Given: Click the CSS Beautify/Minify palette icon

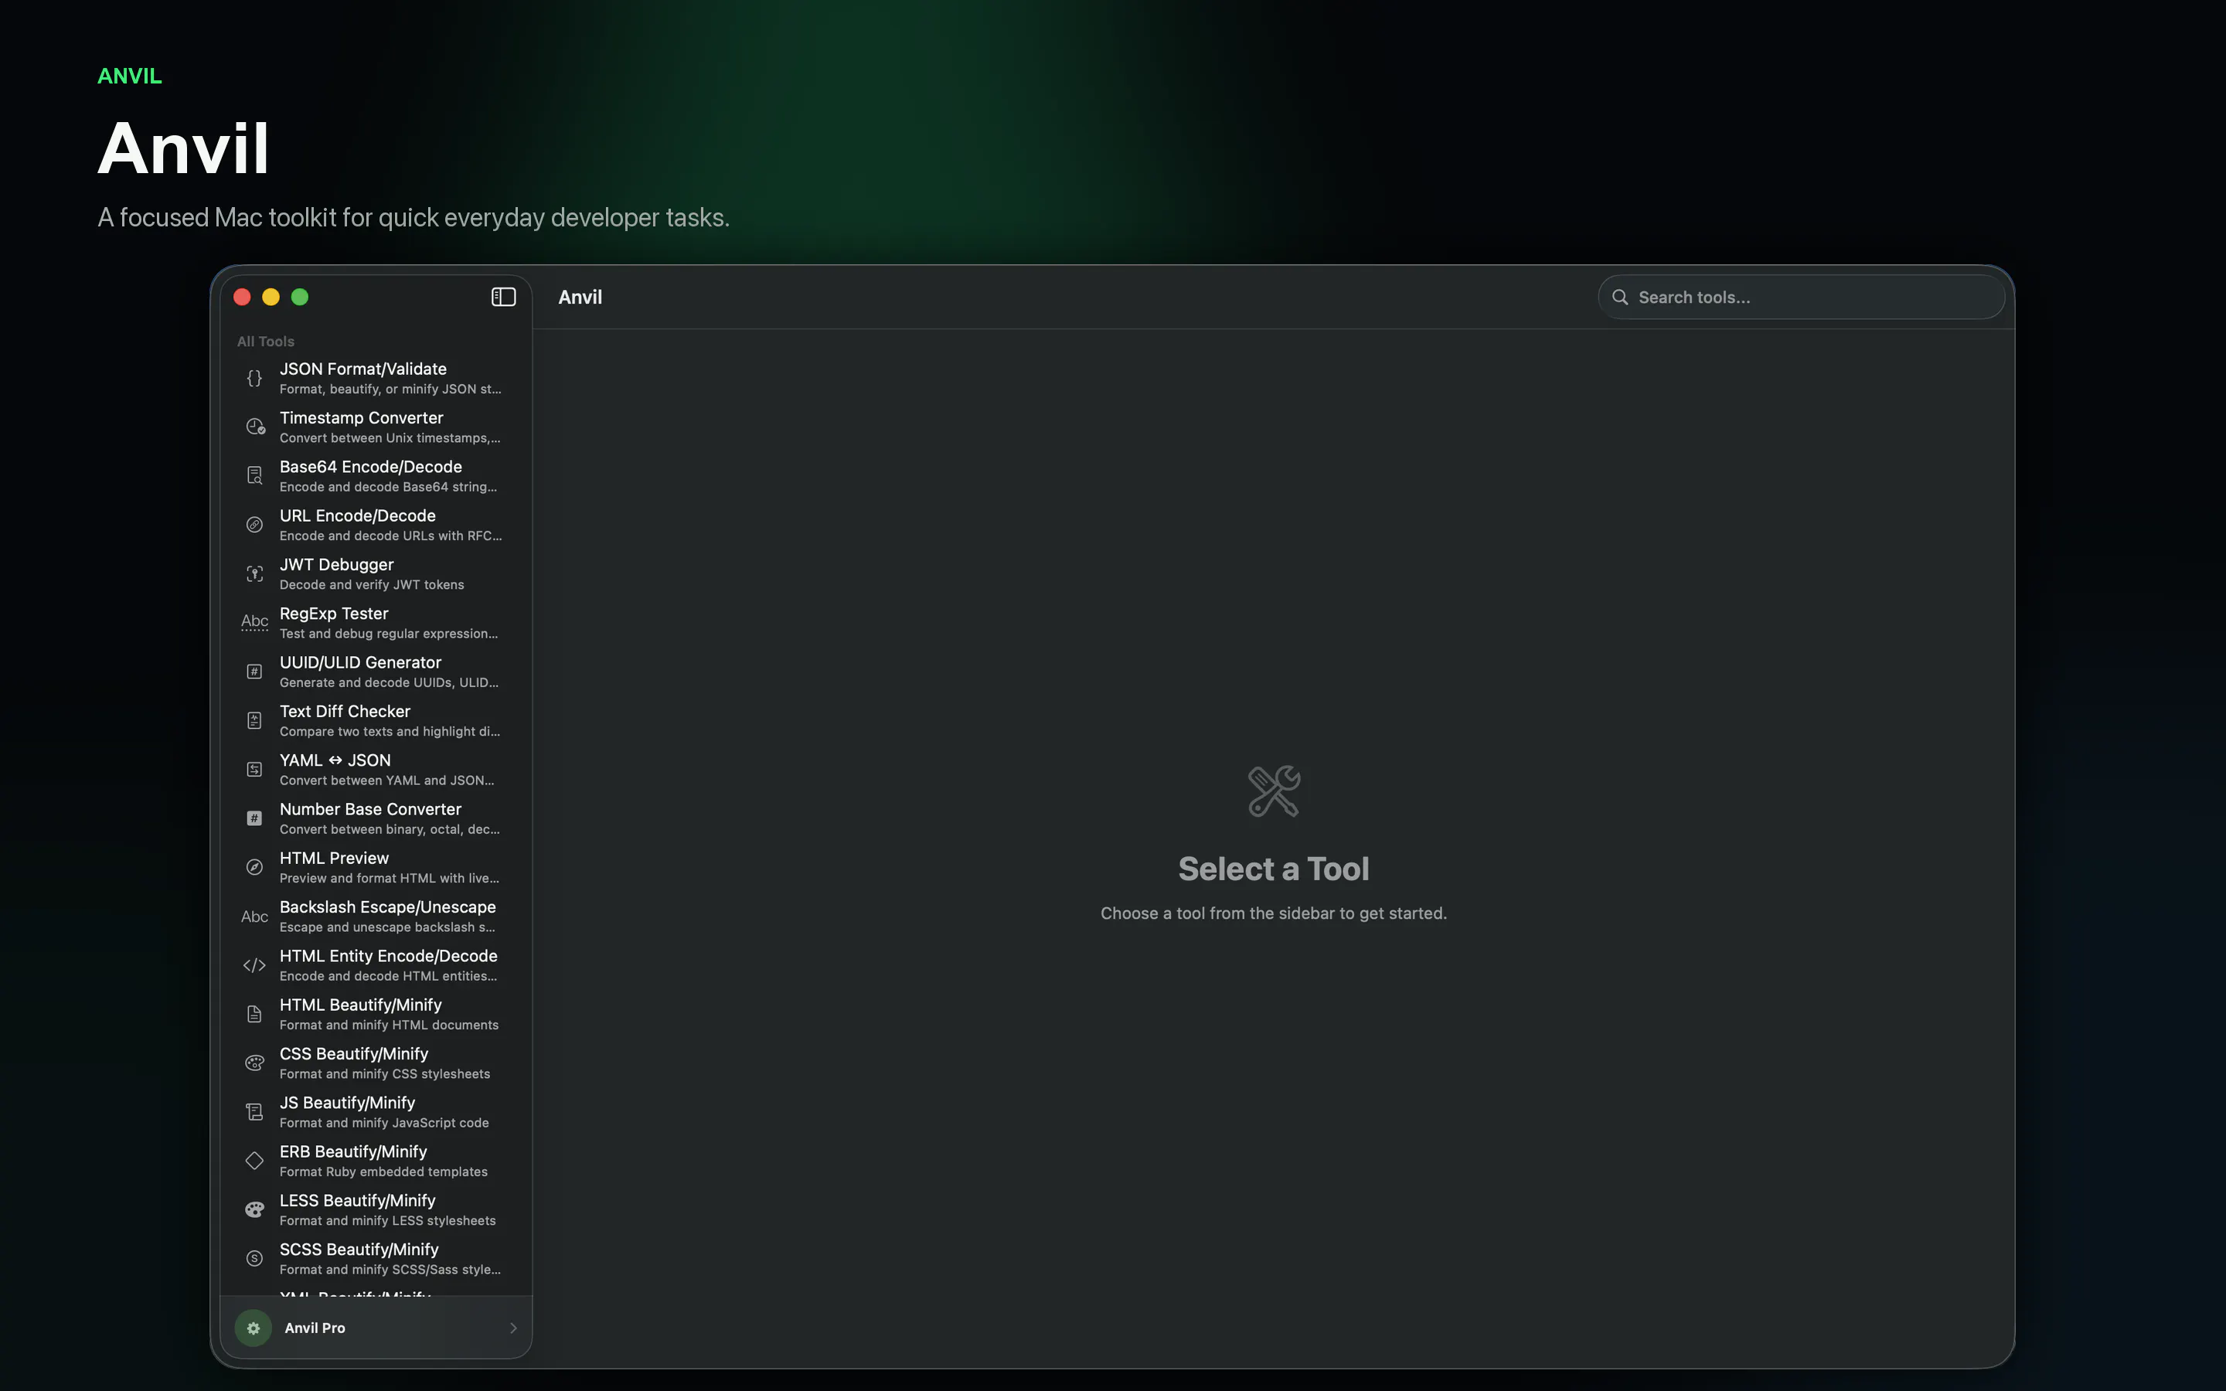Looking at the screenshot, I should [255, 1063].
